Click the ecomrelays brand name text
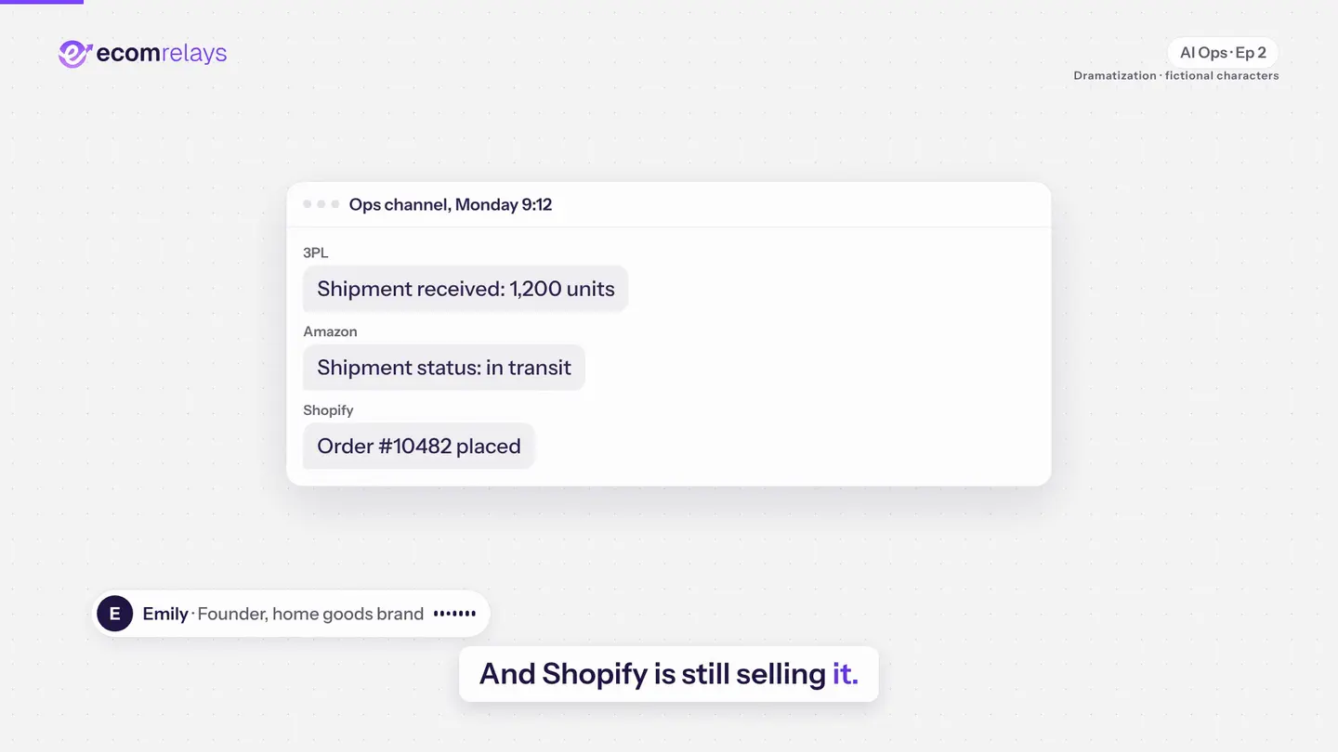The width and height of the screenshot is (1338, 752). click(x=162, y=54)
